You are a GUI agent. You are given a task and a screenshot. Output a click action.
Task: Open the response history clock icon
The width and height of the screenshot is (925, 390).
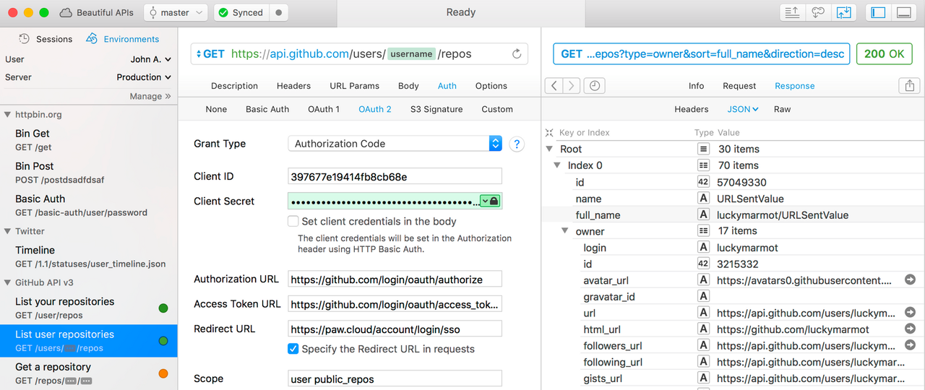pyautogui.click(x=595, y=86)
